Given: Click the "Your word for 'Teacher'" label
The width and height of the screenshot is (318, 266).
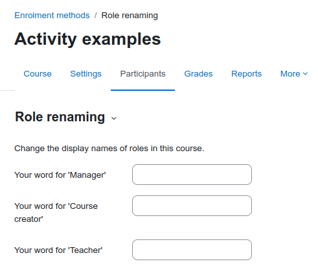Looking at the screenshot, I should (58, 250).
